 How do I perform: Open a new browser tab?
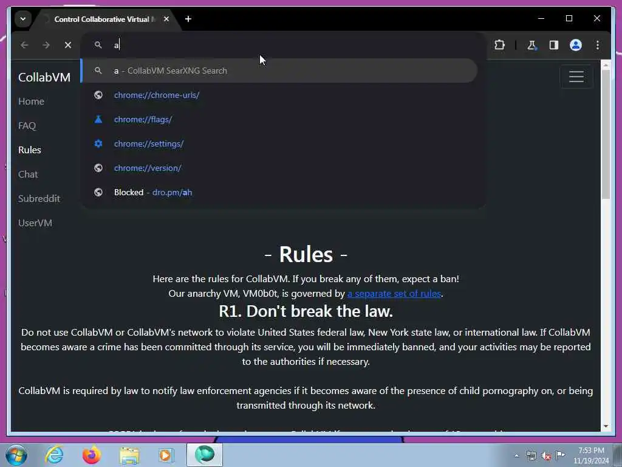[188, 19]
